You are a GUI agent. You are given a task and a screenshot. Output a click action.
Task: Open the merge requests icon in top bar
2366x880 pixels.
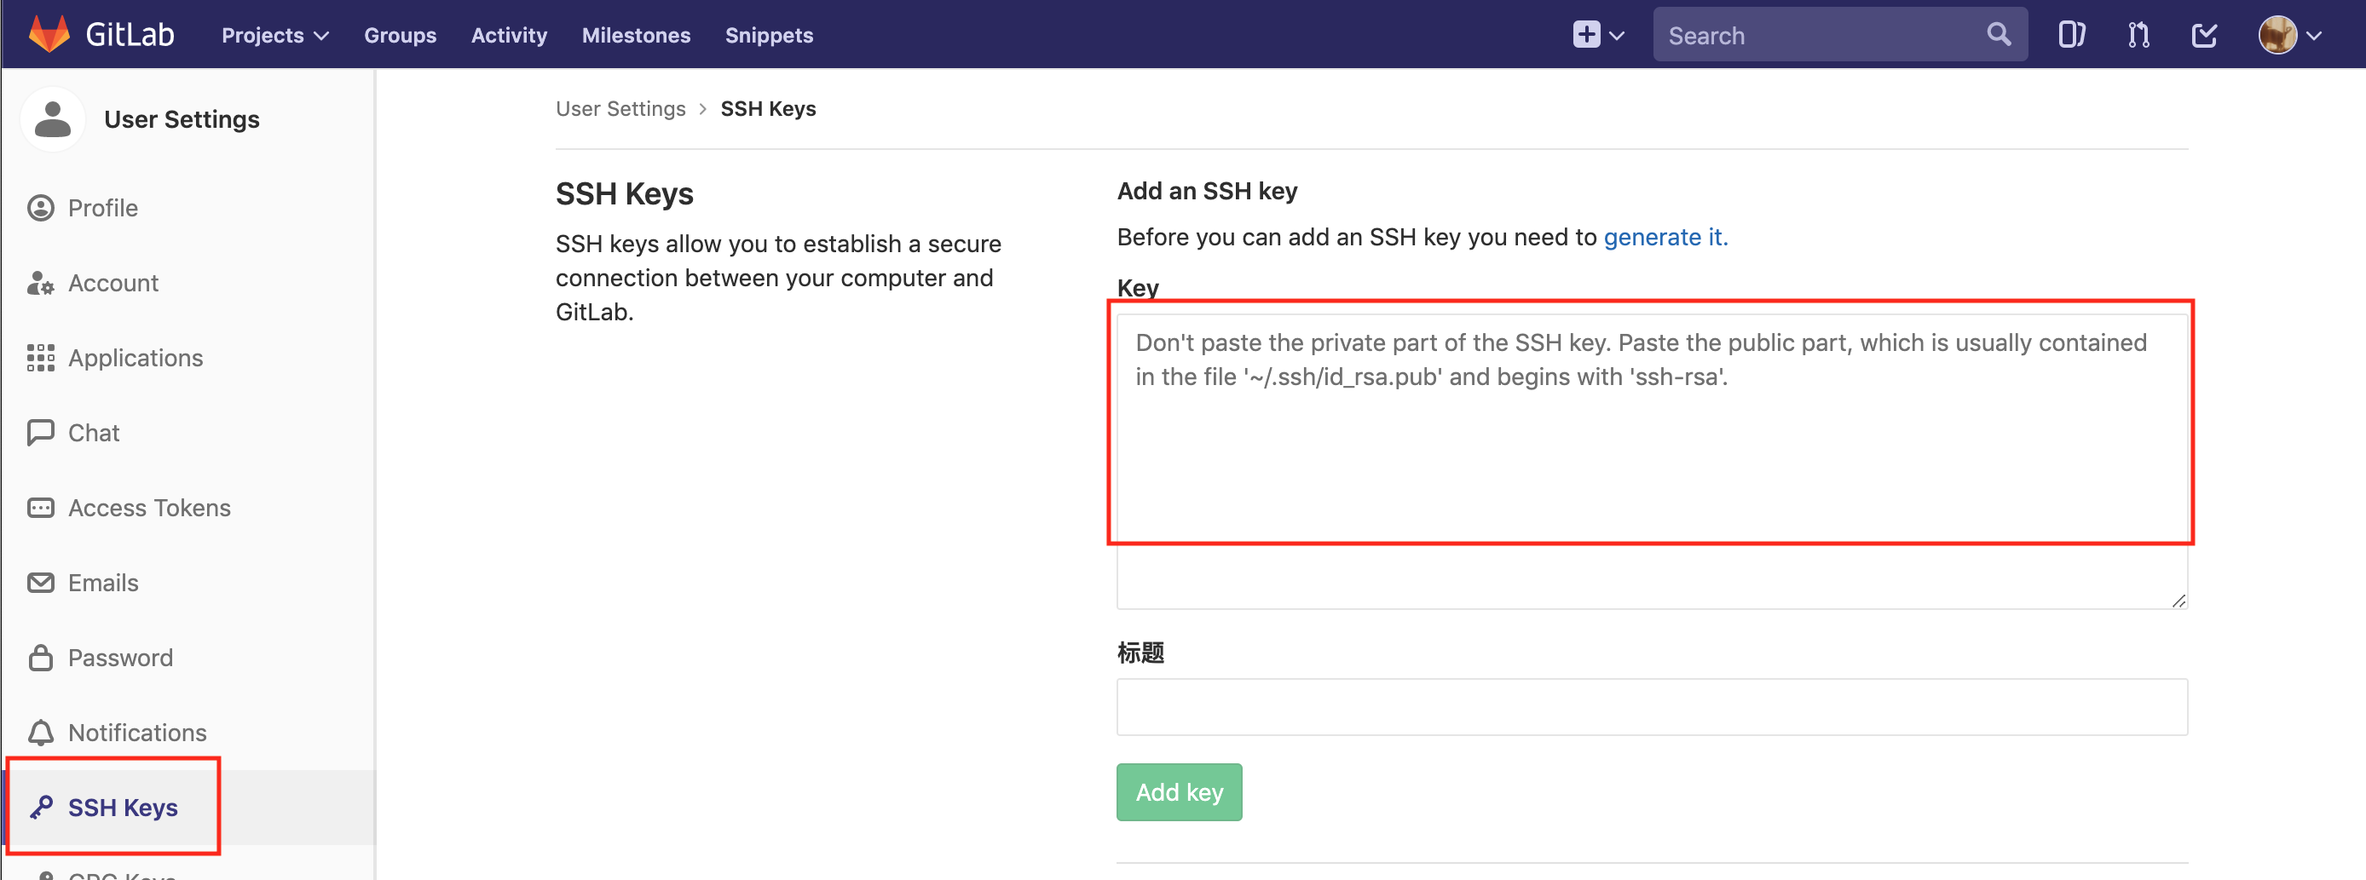point(2138,34)
